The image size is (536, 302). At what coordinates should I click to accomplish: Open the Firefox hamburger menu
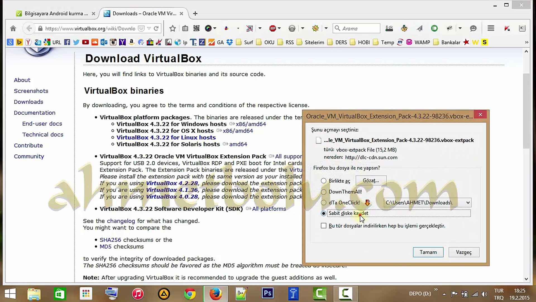491,29
